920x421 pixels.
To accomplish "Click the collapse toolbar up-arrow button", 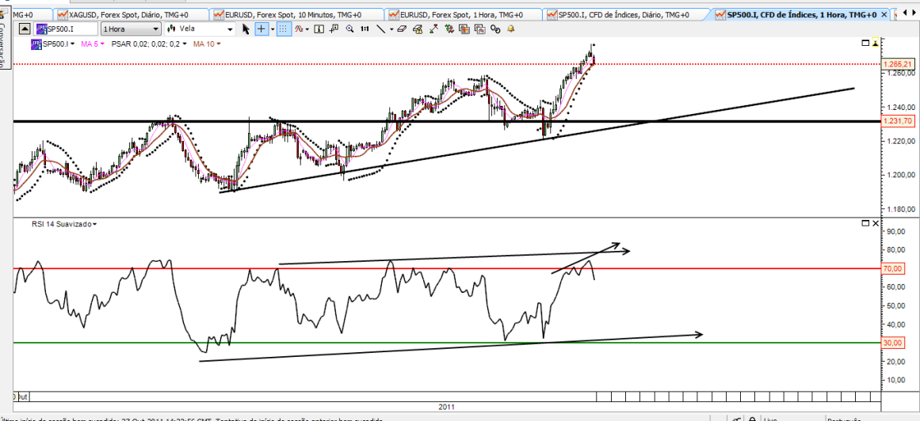I will point(25,28).
